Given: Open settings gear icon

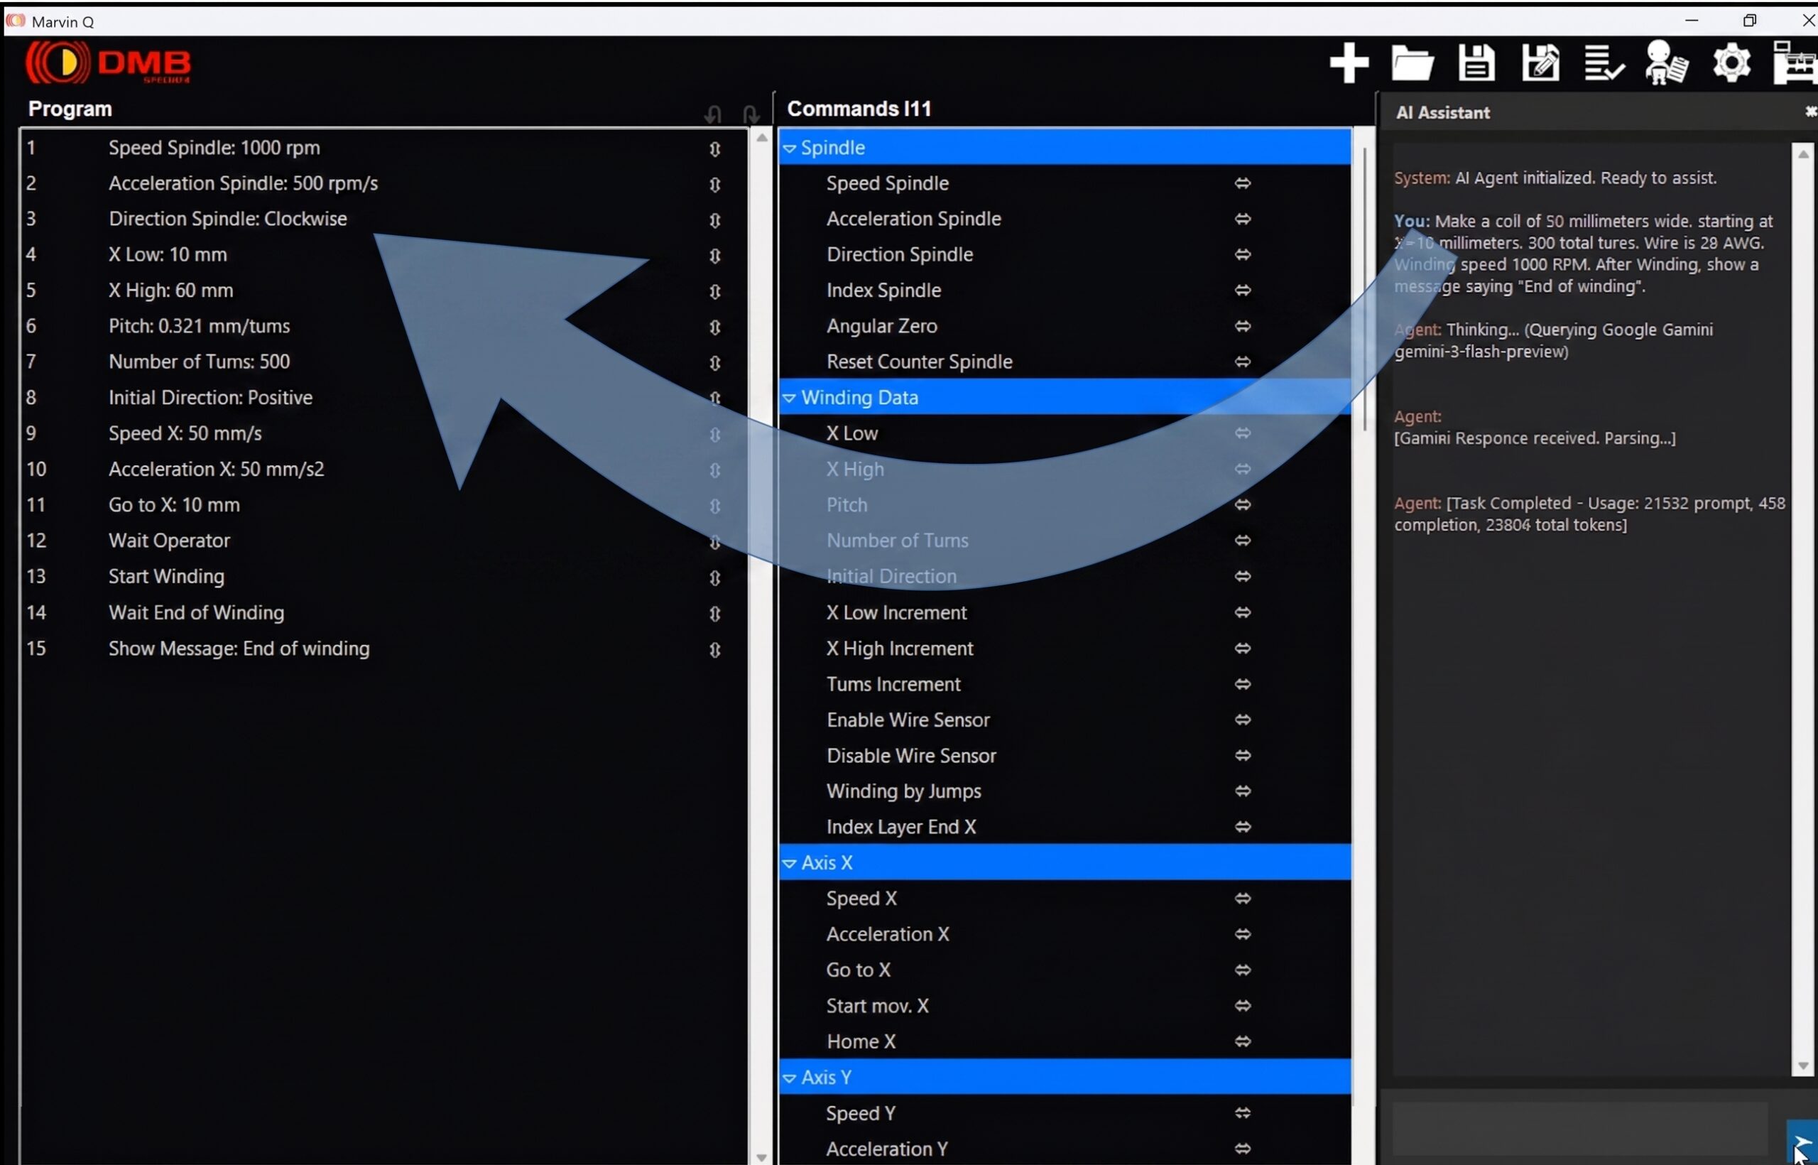Looking at the screenshot, I should 1731,63.
